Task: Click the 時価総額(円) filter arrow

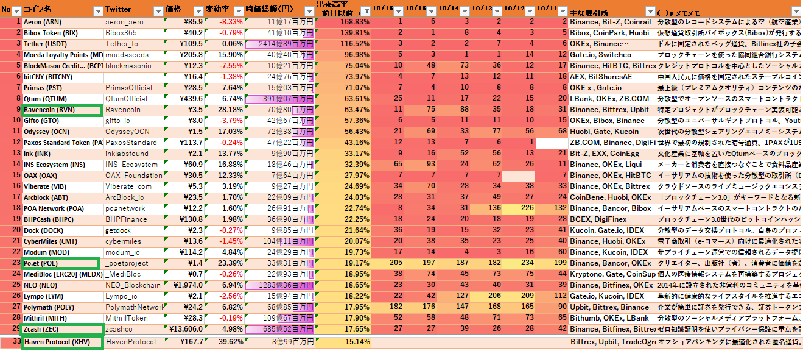Action: (x=309, y=12)
